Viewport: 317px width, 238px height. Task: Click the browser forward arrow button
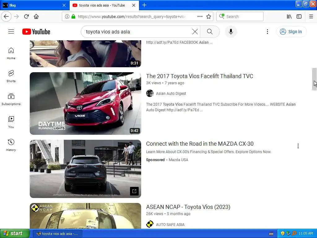[x=16, y=16]
